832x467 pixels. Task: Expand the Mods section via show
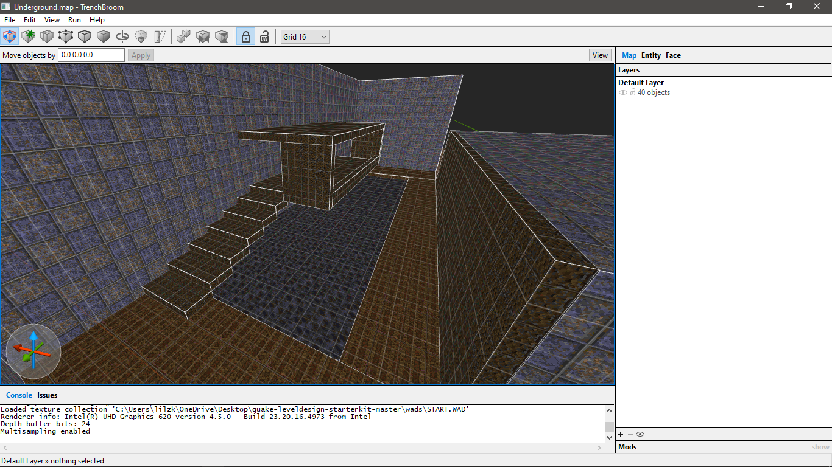[x=820, y=447]
